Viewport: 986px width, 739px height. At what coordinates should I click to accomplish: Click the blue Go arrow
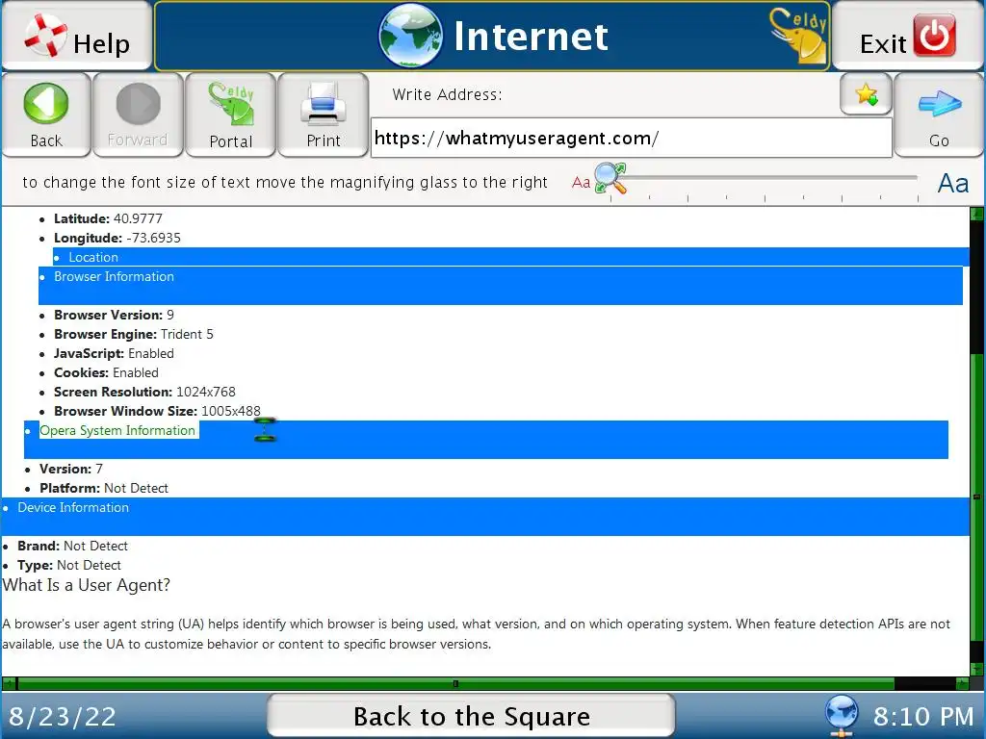click(939, 115)
